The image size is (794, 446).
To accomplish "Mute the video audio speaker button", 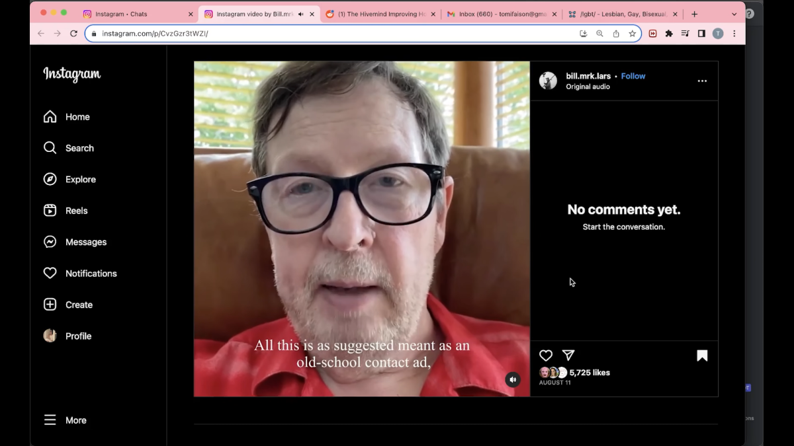I will click(x=512, y=379).
